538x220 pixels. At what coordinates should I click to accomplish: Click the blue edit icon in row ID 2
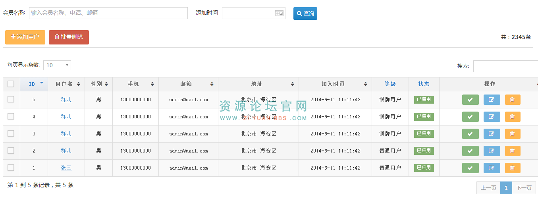click(492, 151)
